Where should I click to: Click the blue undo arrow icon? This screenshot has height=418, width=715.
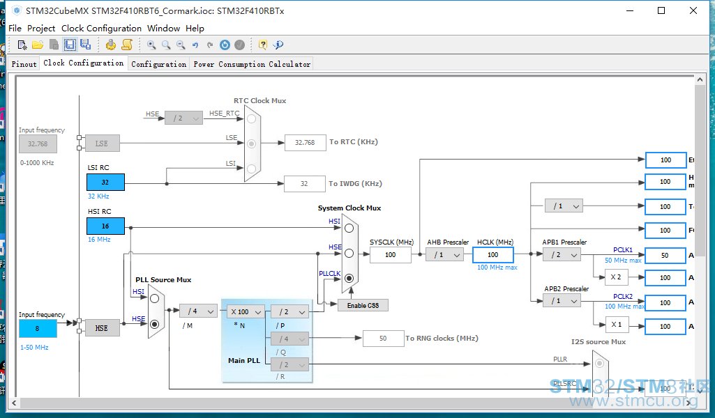(195, 45)
